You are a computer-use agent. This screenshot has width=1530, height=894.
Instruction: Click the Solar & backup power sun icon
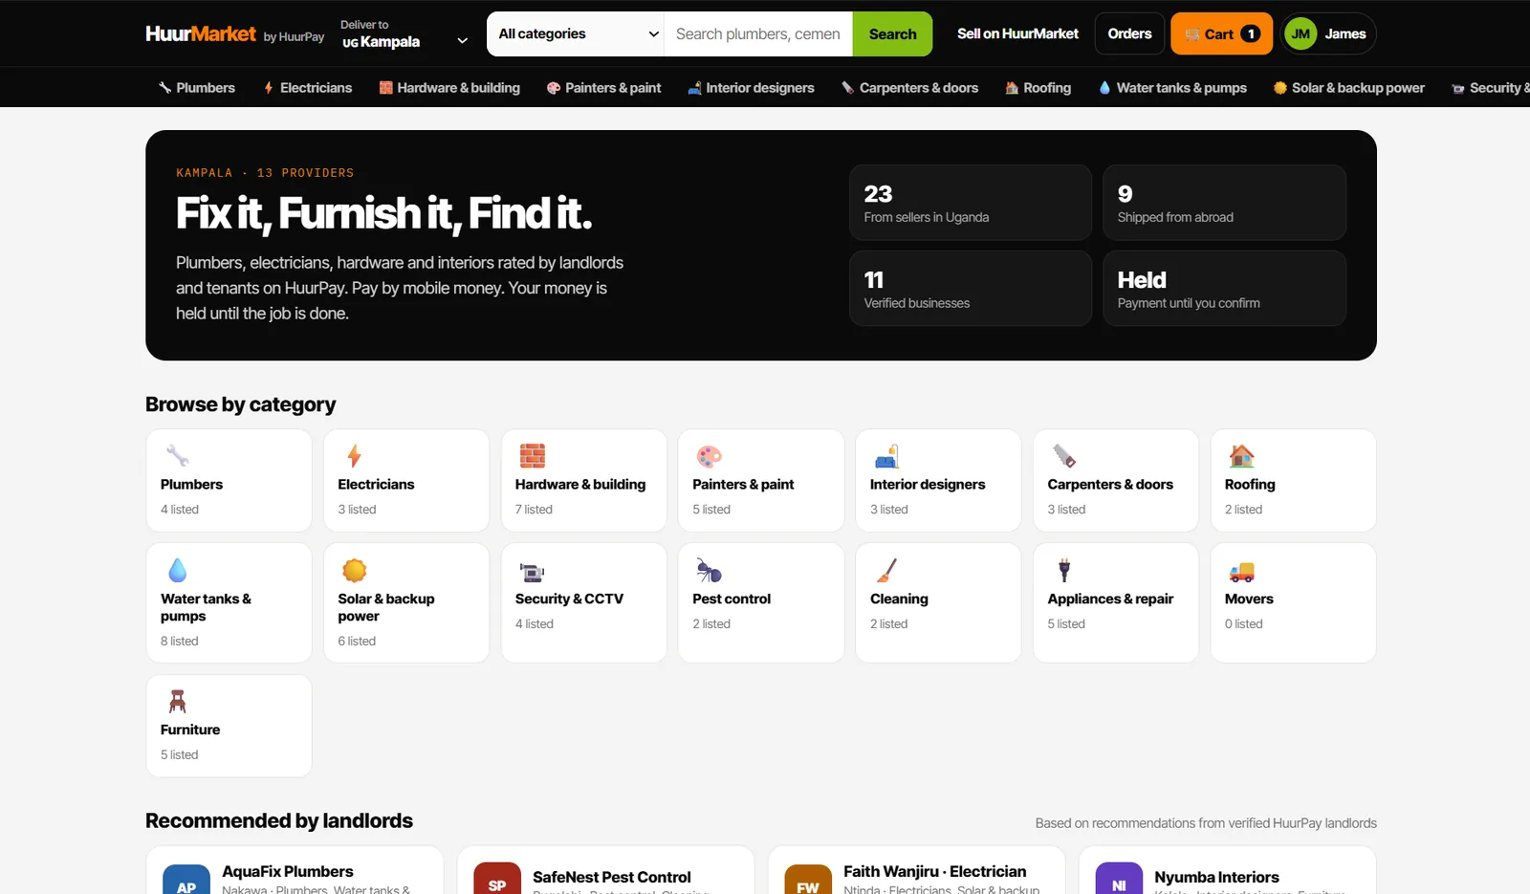[x=354, y=571]
